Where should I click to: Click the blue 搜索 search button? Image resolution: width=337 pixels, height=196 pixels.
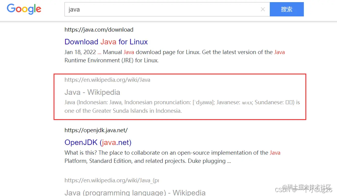tap(287, 9)
